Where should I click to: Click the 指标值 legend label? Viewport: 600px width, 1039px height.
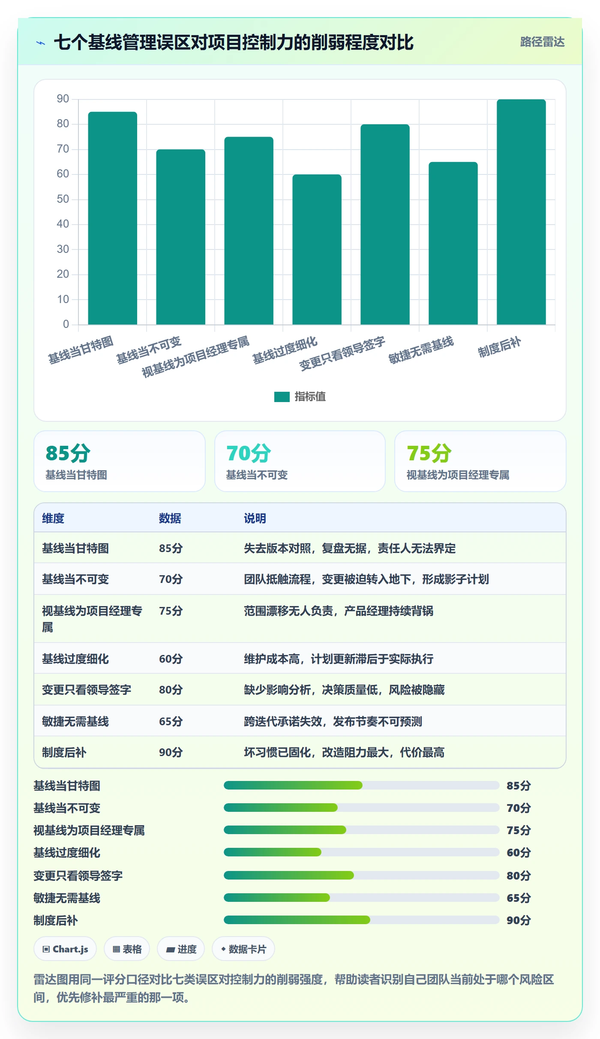310,397
